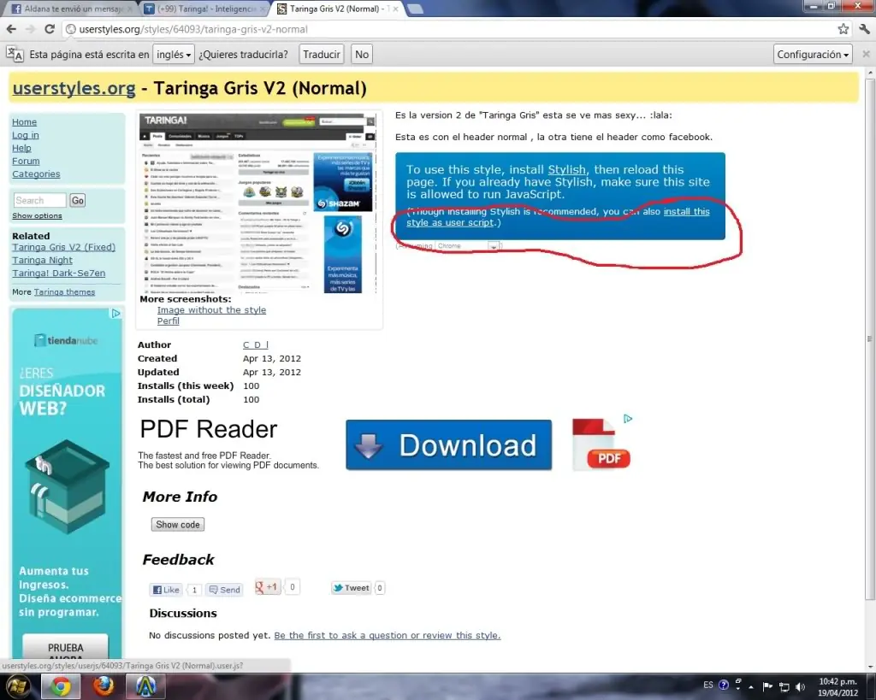
Task: Click the No button in the translate bar
Action: point(362,54)
